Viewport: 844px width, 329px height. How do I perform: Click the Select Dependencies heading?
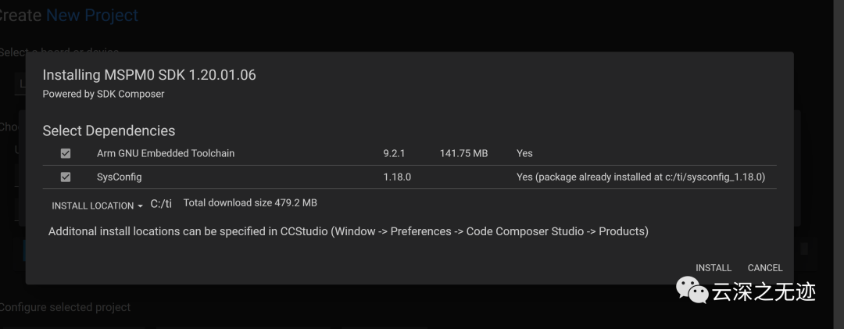109,131
